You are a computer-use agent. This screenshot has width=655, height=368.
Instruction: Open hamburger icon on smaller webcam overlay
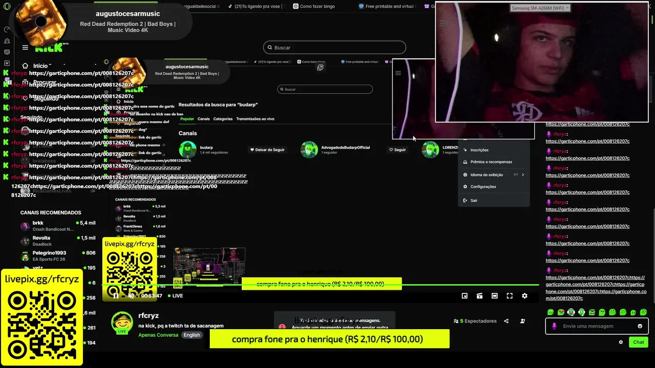point(398,73)
